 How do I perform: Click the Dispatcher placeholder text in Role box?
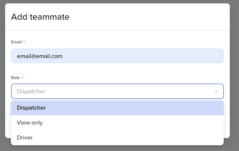31,91
